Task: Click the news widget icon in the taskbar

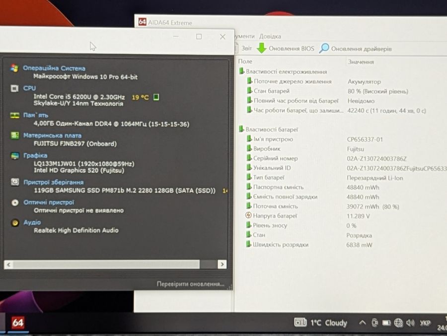Action: pos(300,323)
